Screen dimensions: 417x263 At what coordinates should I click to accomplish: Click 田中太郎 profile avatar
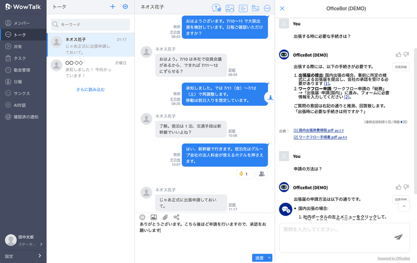click(11, 240)
